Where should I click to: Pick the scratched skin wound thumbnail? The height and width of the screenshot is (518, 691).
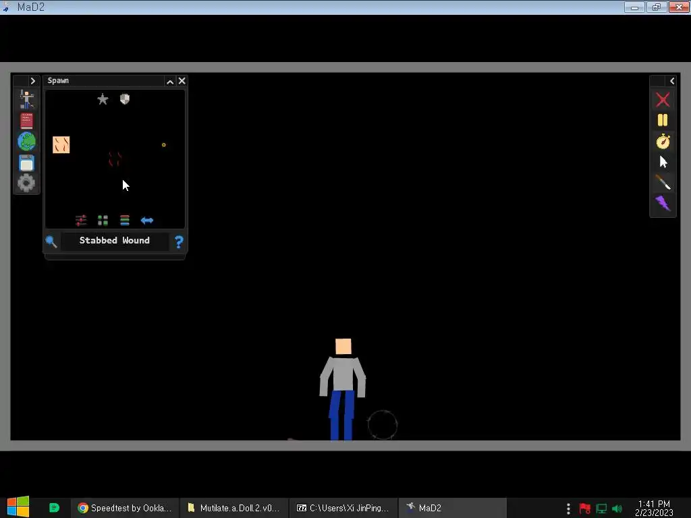(61, 145)
